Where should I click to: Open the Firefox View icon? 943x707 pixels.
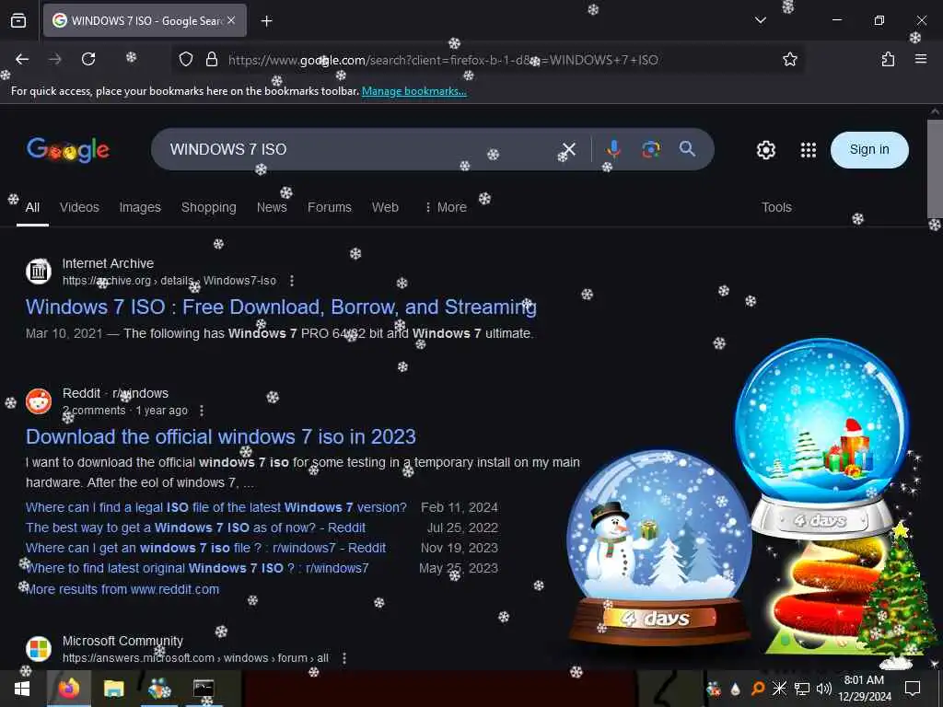click(18, 20)
